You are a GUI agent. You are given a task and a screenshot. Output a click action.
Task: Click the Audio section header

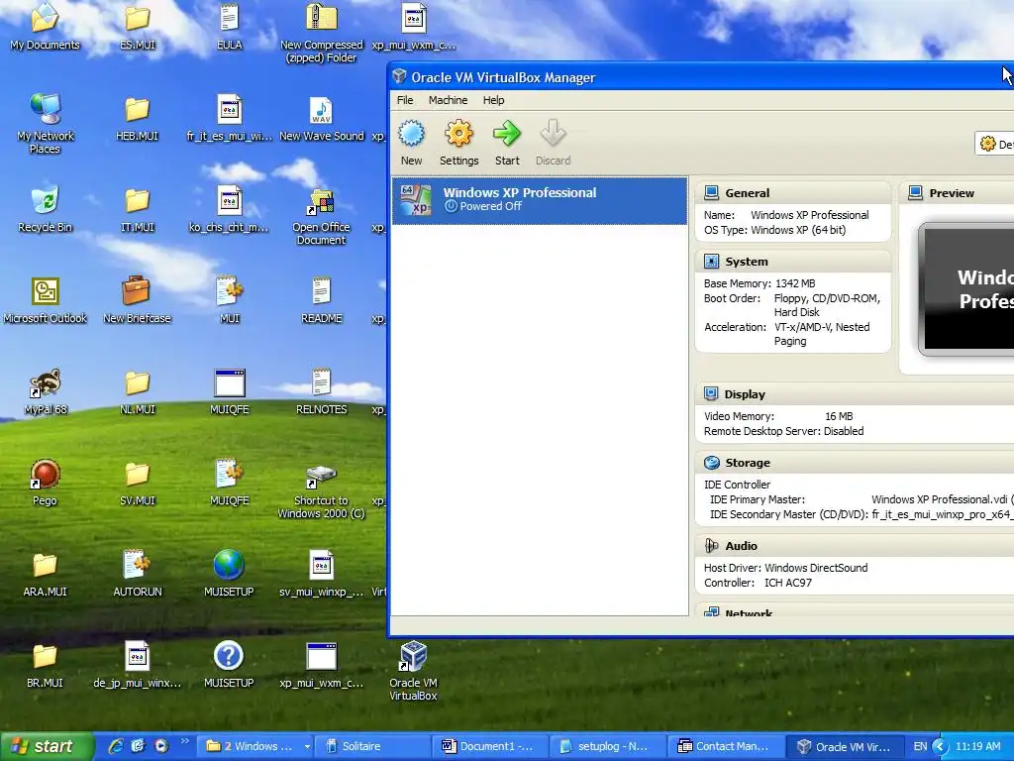click(855, 546)
